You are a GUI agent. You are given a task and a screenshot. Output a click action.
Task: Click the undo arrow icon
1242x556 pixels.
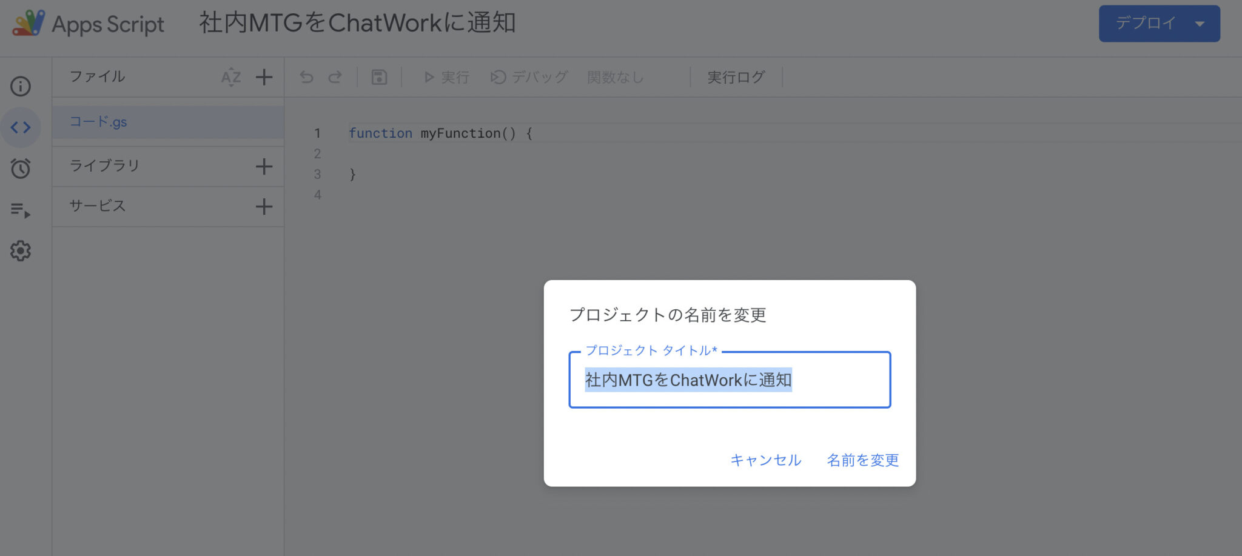pos(307,77)
